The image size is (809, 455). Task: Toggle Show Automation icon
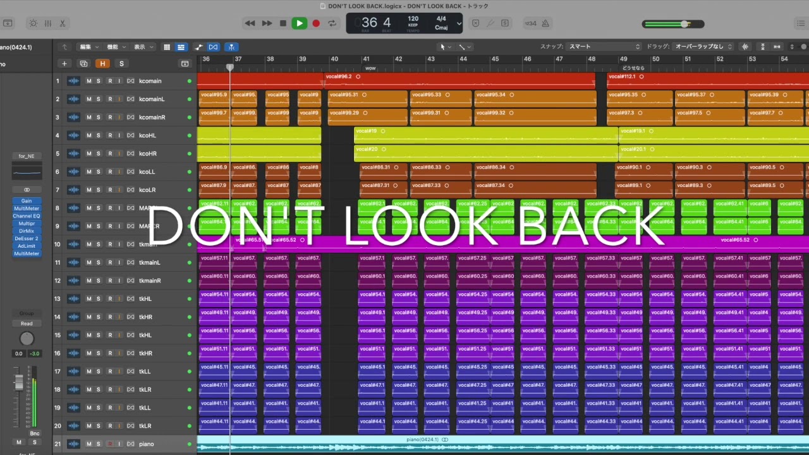pos(199,47)
